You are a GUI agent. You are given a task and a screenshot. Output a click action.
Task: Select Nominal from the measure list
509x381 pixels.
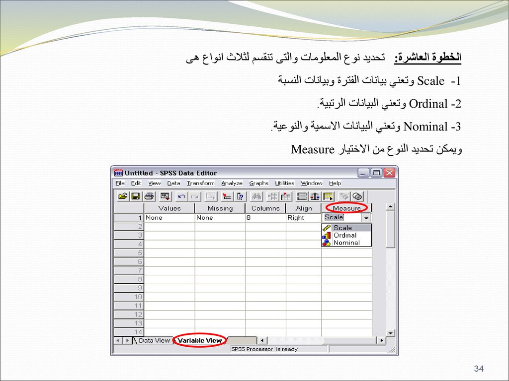pos(346,243)
